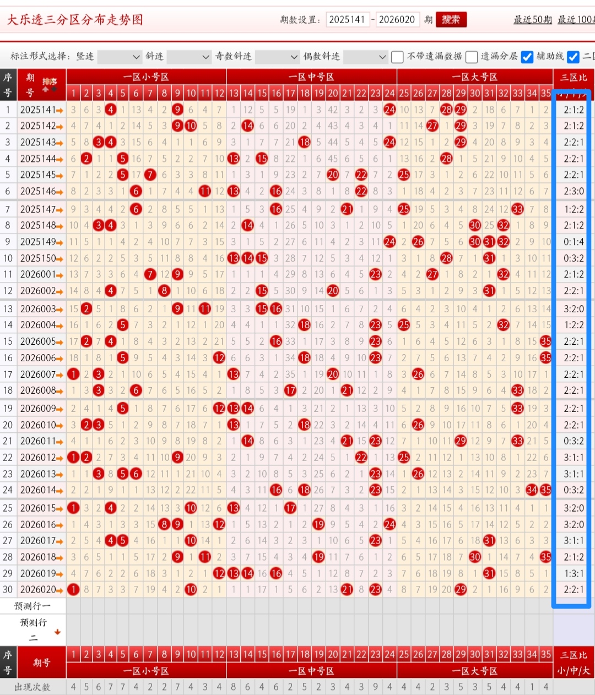Open the 最近50期 link

[532, 20]
